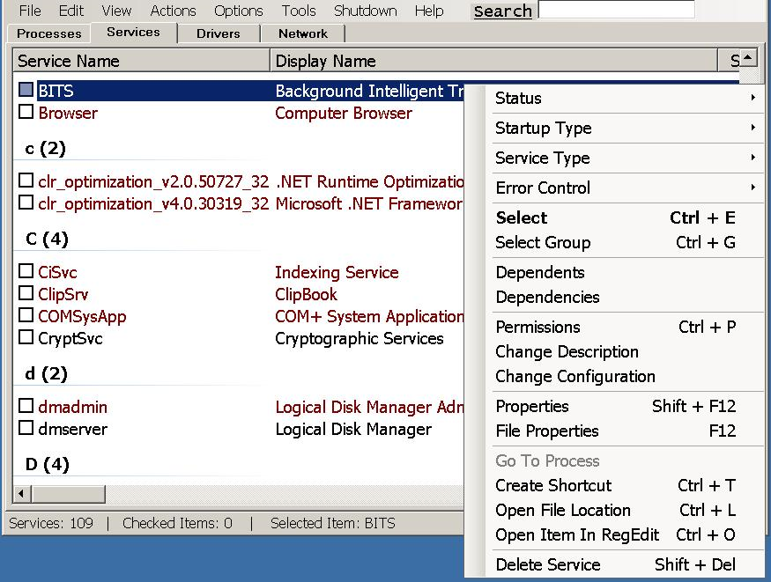Choose Select from the context menu

(x=626, y=218)
